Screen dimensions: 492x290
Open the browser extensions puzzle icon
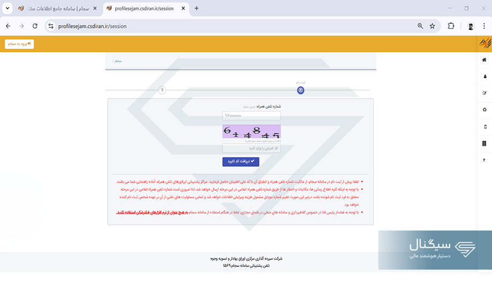coord(451,26)
